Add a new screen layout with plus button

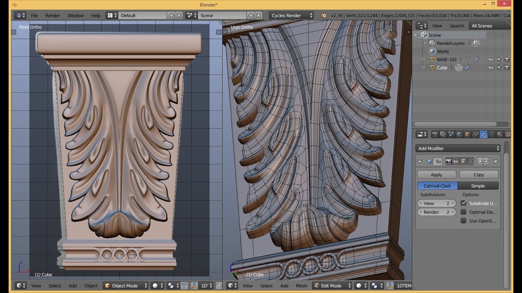[x=171, y=15]
